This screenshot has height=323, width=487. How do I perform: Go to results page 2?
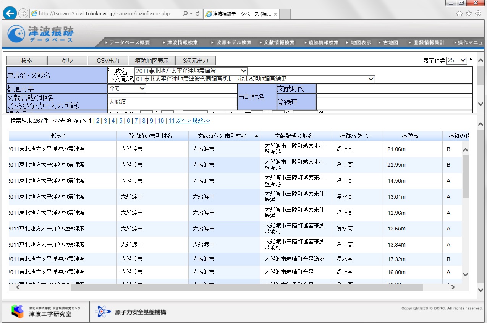[x=97, y=121]
